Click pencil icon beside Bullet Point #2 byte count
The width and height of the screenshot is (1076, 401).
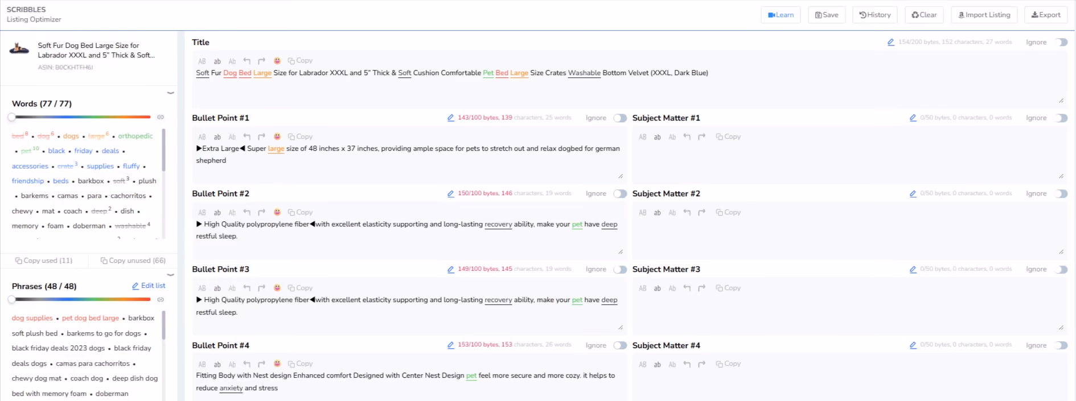(450, 193)
